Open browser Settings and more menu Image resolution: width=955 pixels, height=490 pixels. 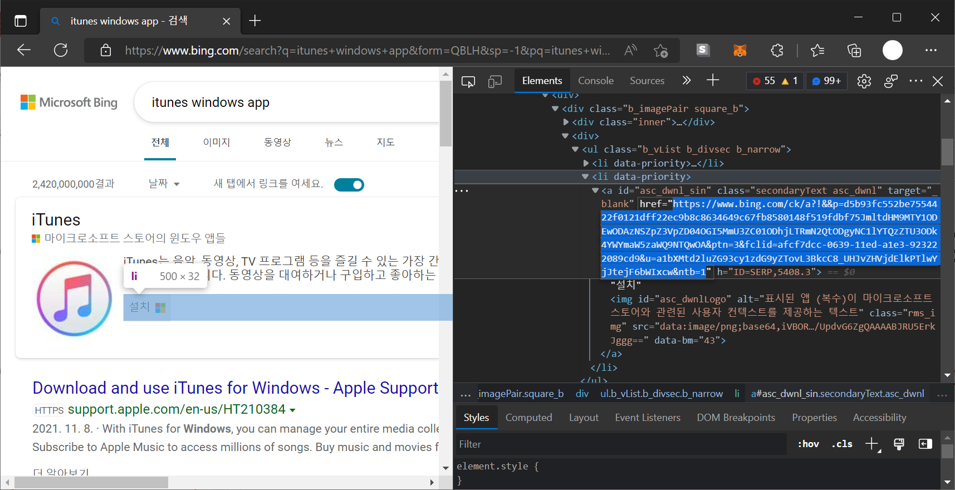tap(931, 50)
